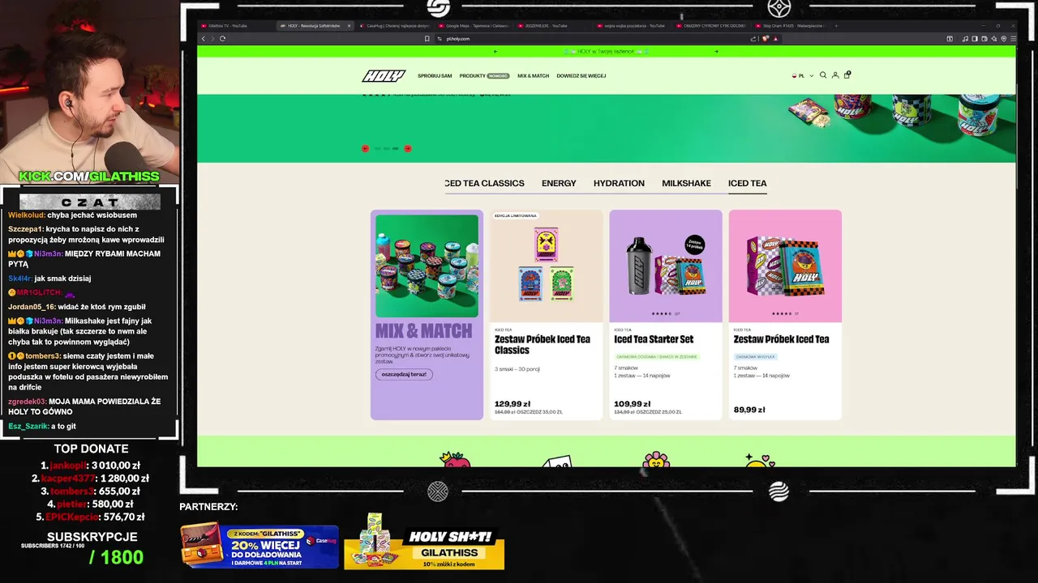Reload the page with the refresh icon
Viewport: 1038px width, 583px height.
pos(222,39)
